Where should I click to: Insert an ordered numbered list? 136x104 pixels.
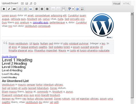click(x=26, y=9)
